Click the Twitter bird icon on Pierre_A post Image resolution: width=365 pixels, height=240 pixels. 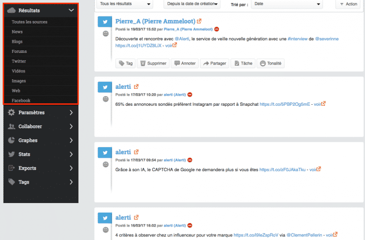104,22
